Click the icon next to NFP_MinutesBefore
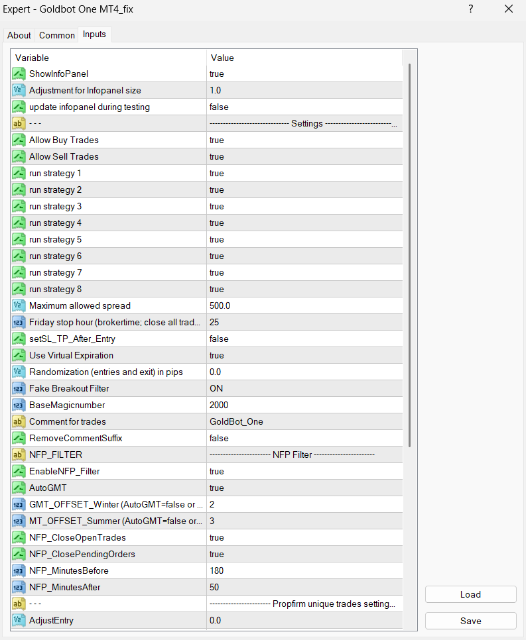526x640 pixels. click(x=19, y=570)
